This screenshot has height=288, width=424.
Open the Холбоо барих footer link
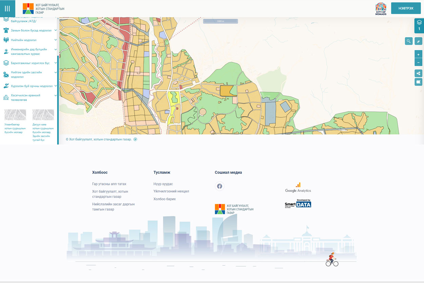(x=165, y=199)
